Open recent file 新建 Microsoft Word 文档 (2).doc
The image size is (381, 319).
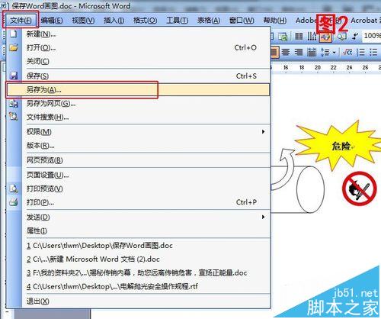point(138,259)
